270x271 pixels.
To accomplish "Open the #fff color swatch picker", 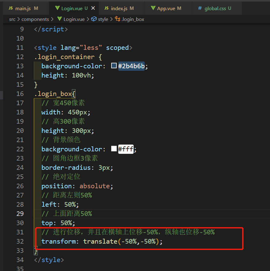I will point(114,149).
